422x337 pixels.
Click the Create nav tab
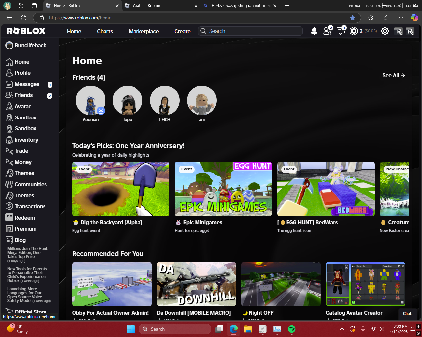coord(182,31)
